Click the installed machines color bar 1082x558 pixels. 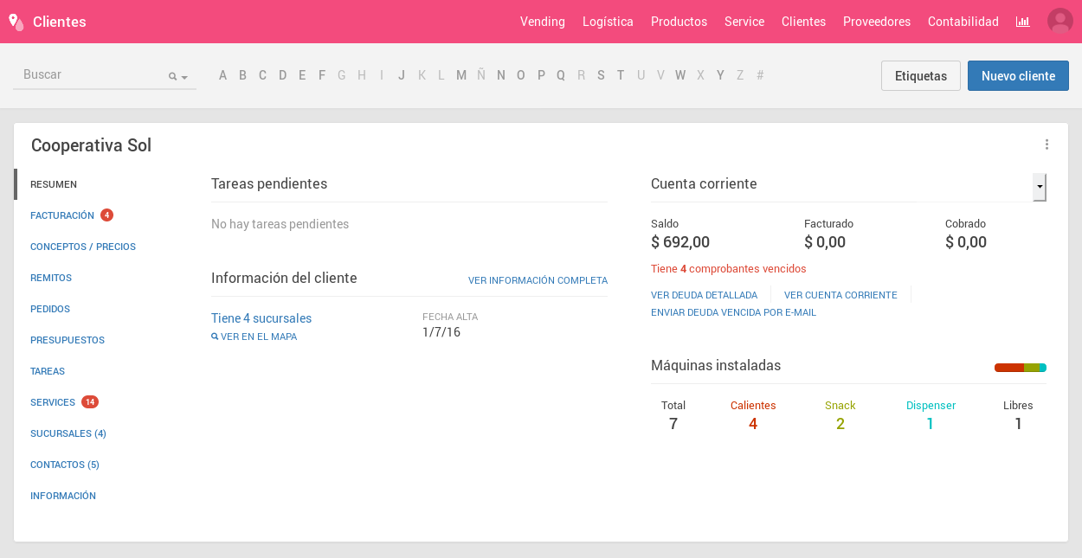[x=1020, y=368]
